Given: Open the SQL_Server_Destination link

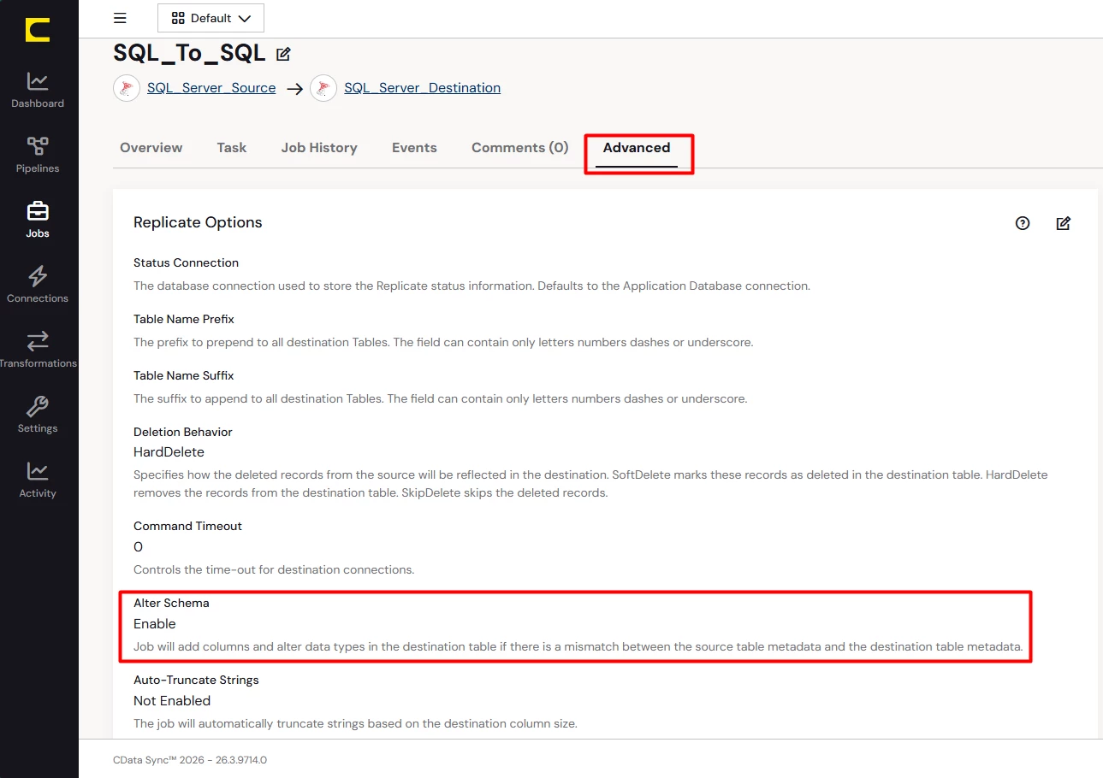Looking at the screenshot, I should pos(423,88).
